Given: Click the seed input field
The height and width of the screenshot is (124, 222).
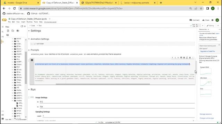Looking at the screenshot, I should pos(118,116).
